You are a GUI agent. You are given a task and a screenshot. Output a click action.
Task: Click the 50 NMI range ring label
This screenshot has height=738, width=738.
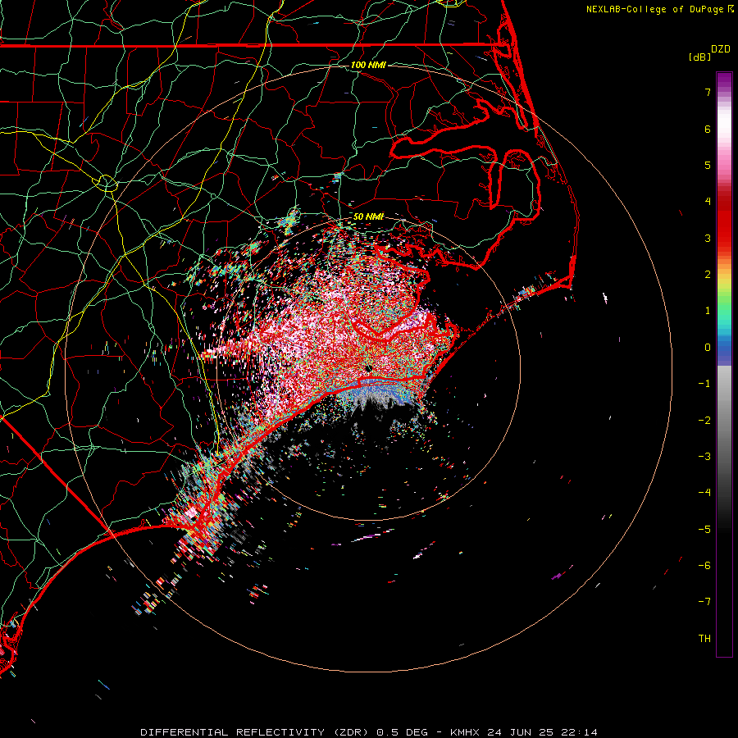pyautogui.click(x=368, y=216)
